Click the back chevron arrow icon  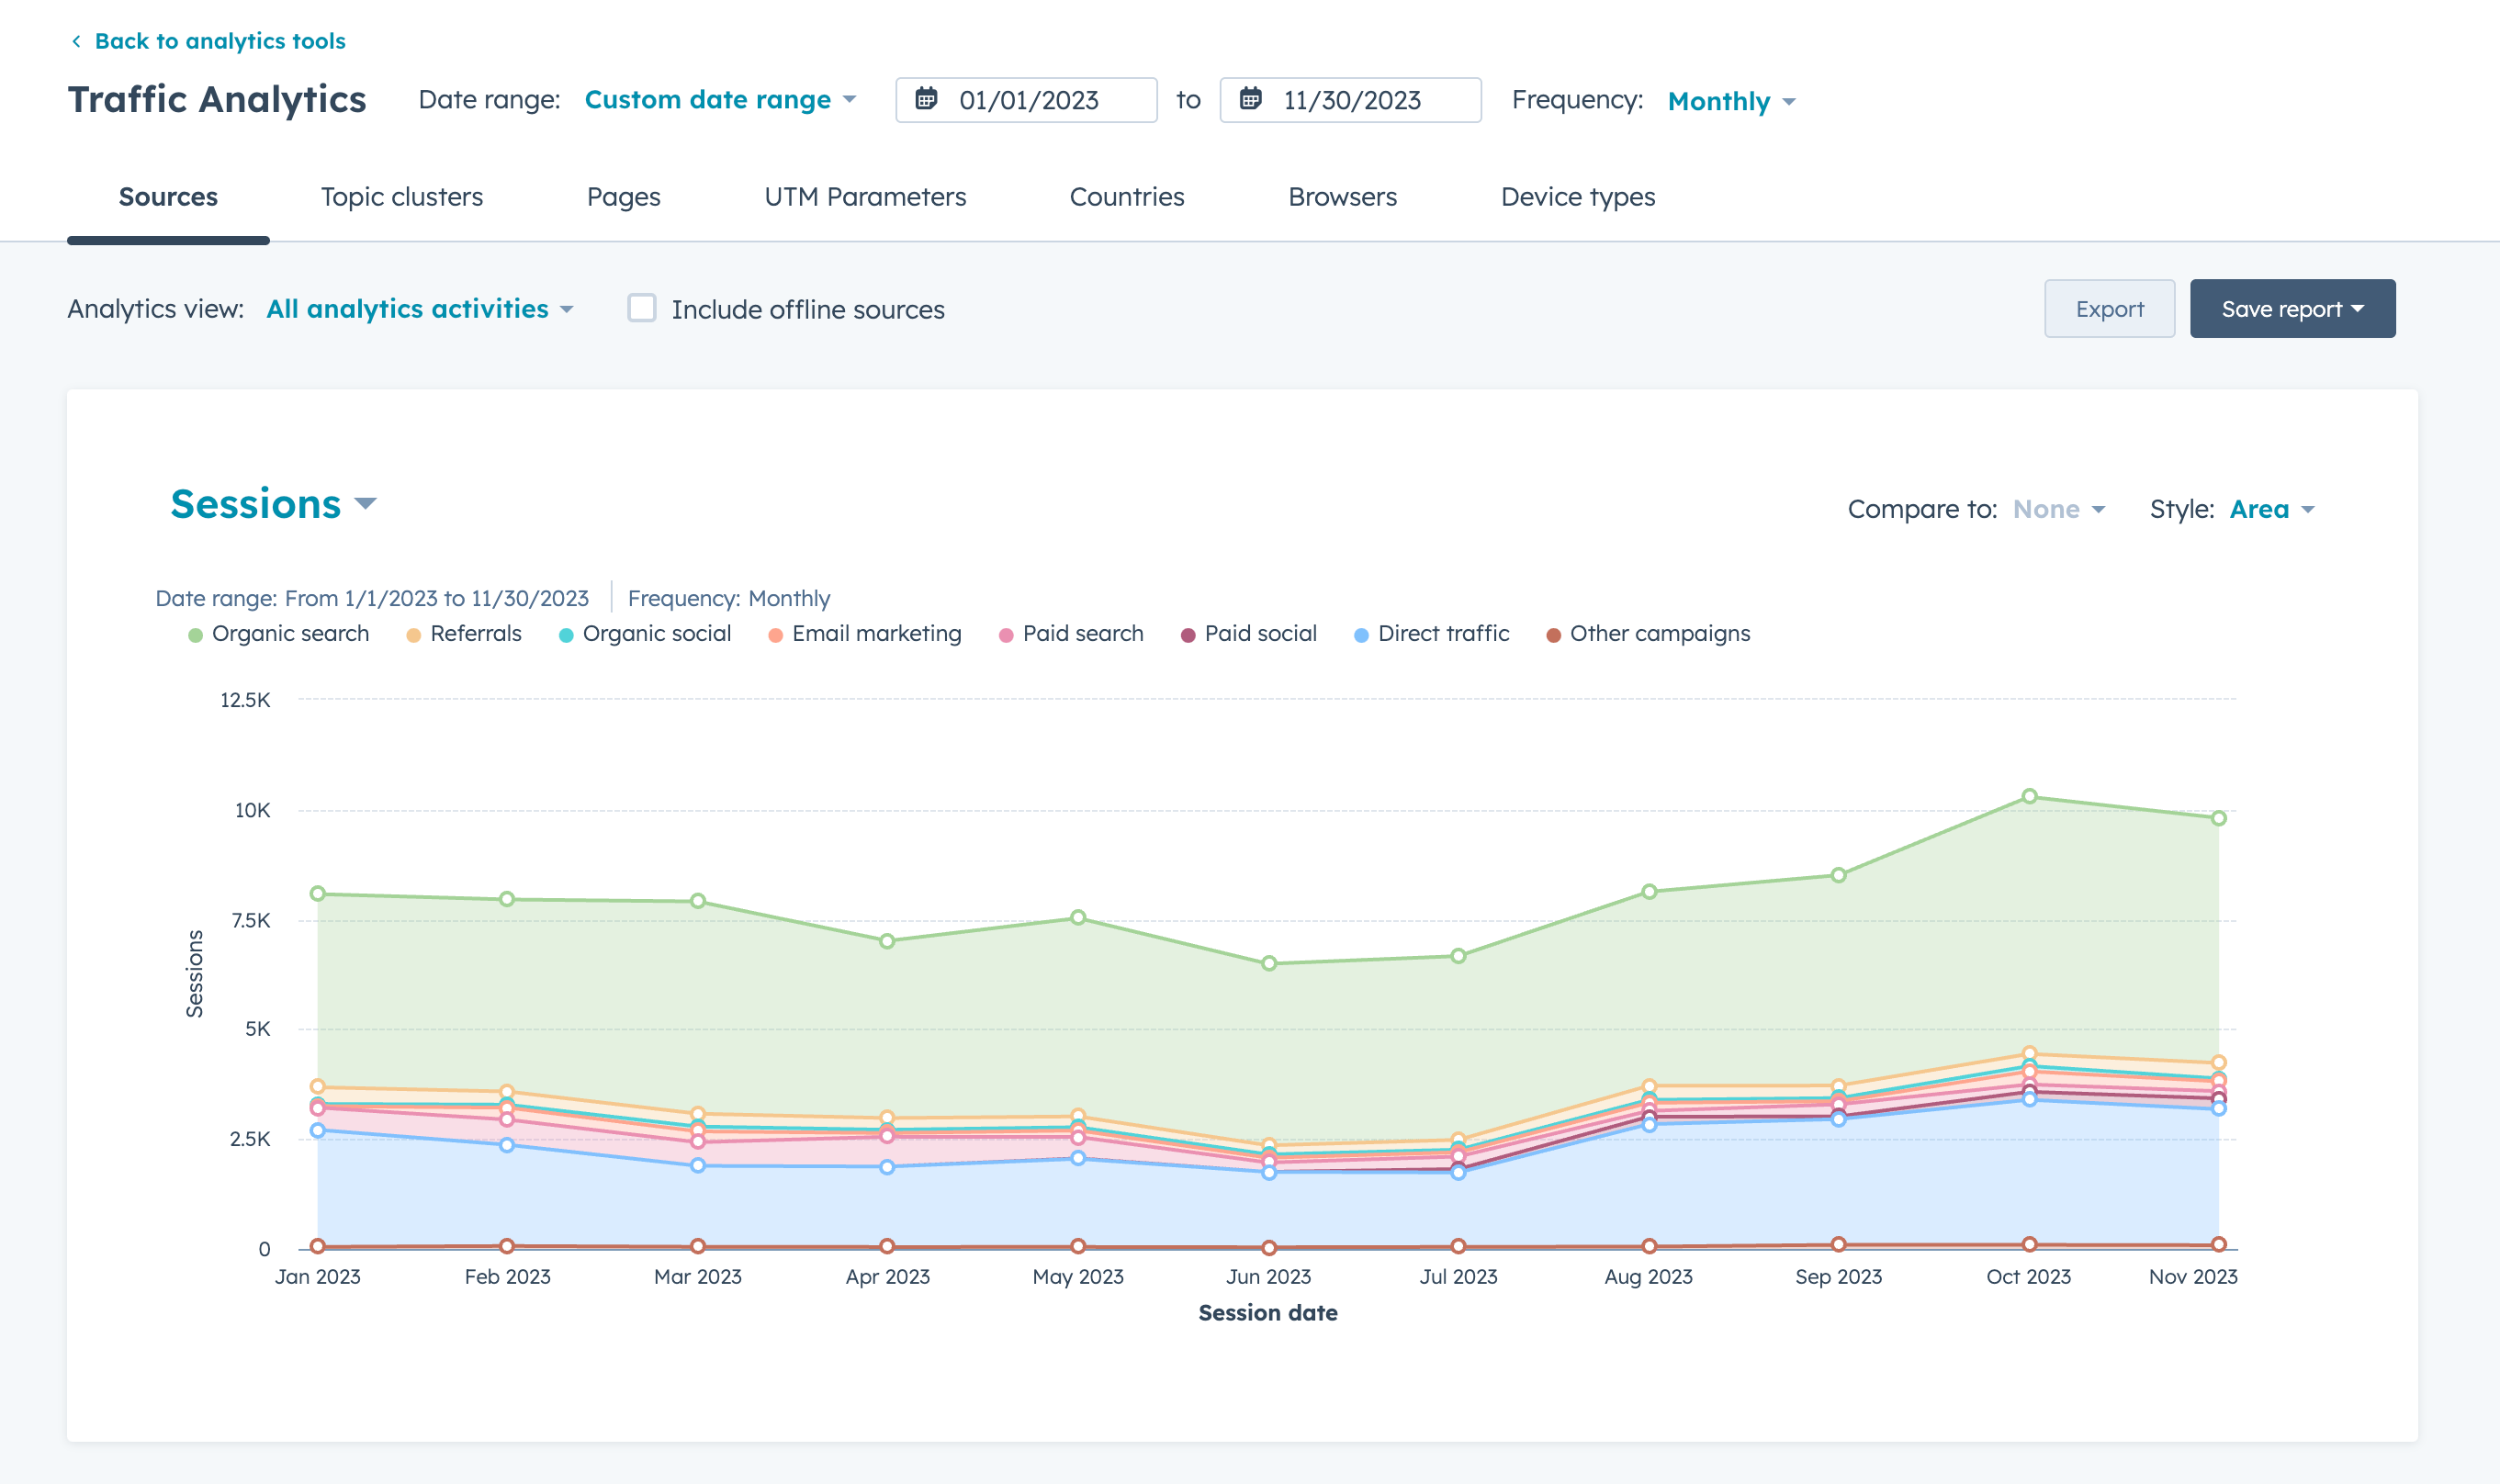[x=76, y=41]
